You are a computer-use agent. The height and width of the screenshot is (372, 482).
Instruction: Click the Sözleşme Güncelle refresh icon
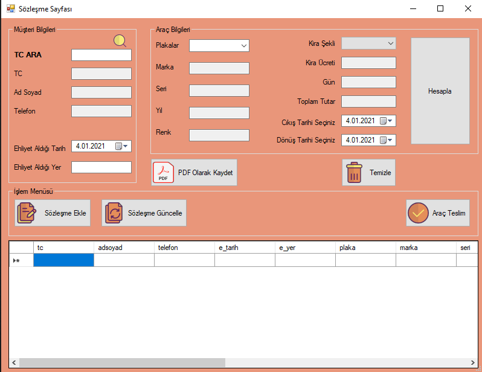pyautogui.click(x=114, y=213)
